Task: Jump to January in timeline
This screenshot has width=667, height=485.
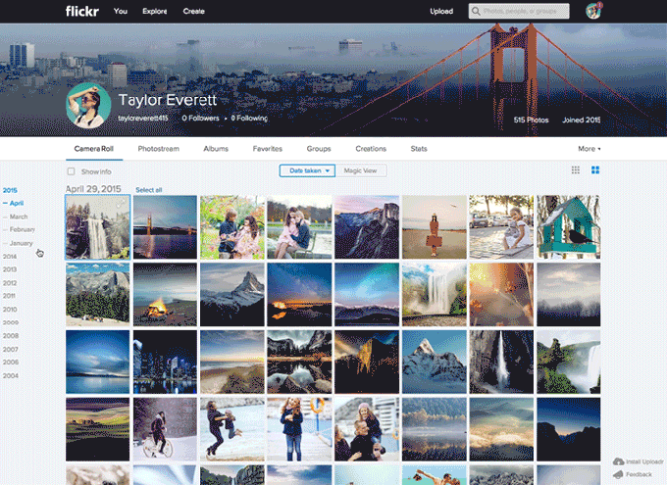Action: click(x=21, y=243)
